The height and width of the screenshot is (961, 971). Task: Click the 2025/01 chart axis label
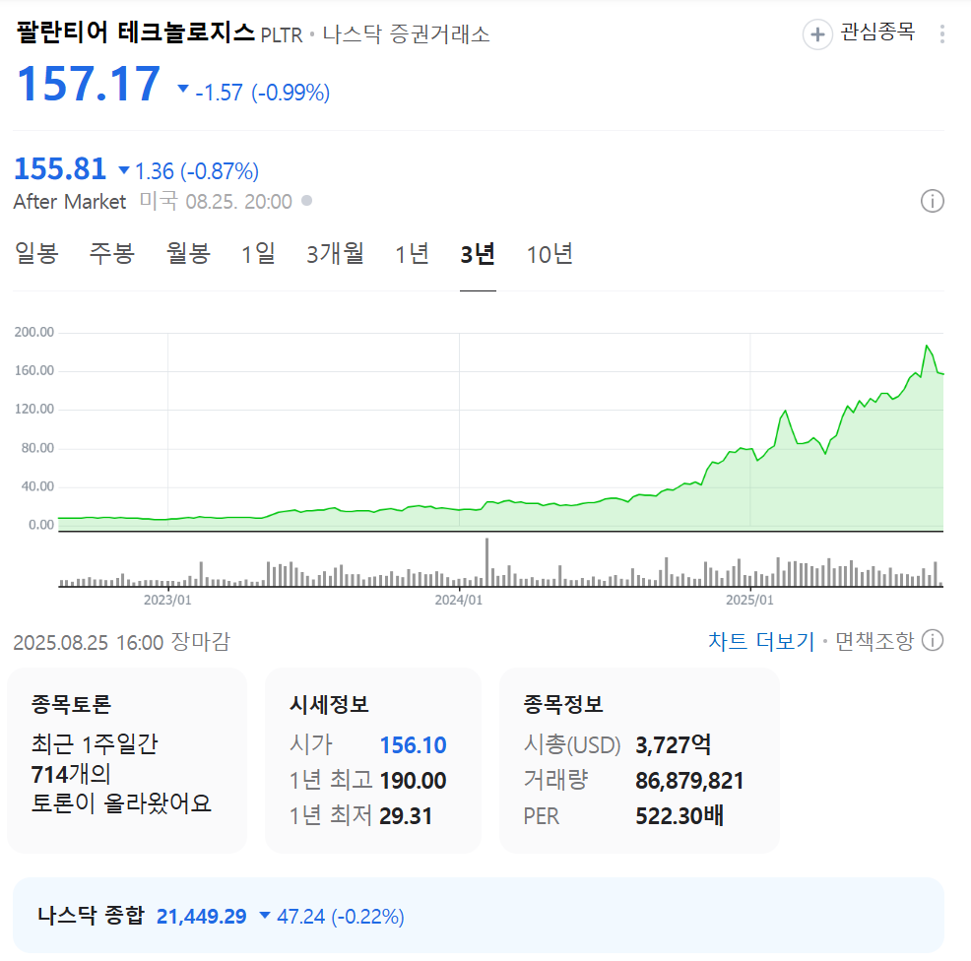(749, 600)
